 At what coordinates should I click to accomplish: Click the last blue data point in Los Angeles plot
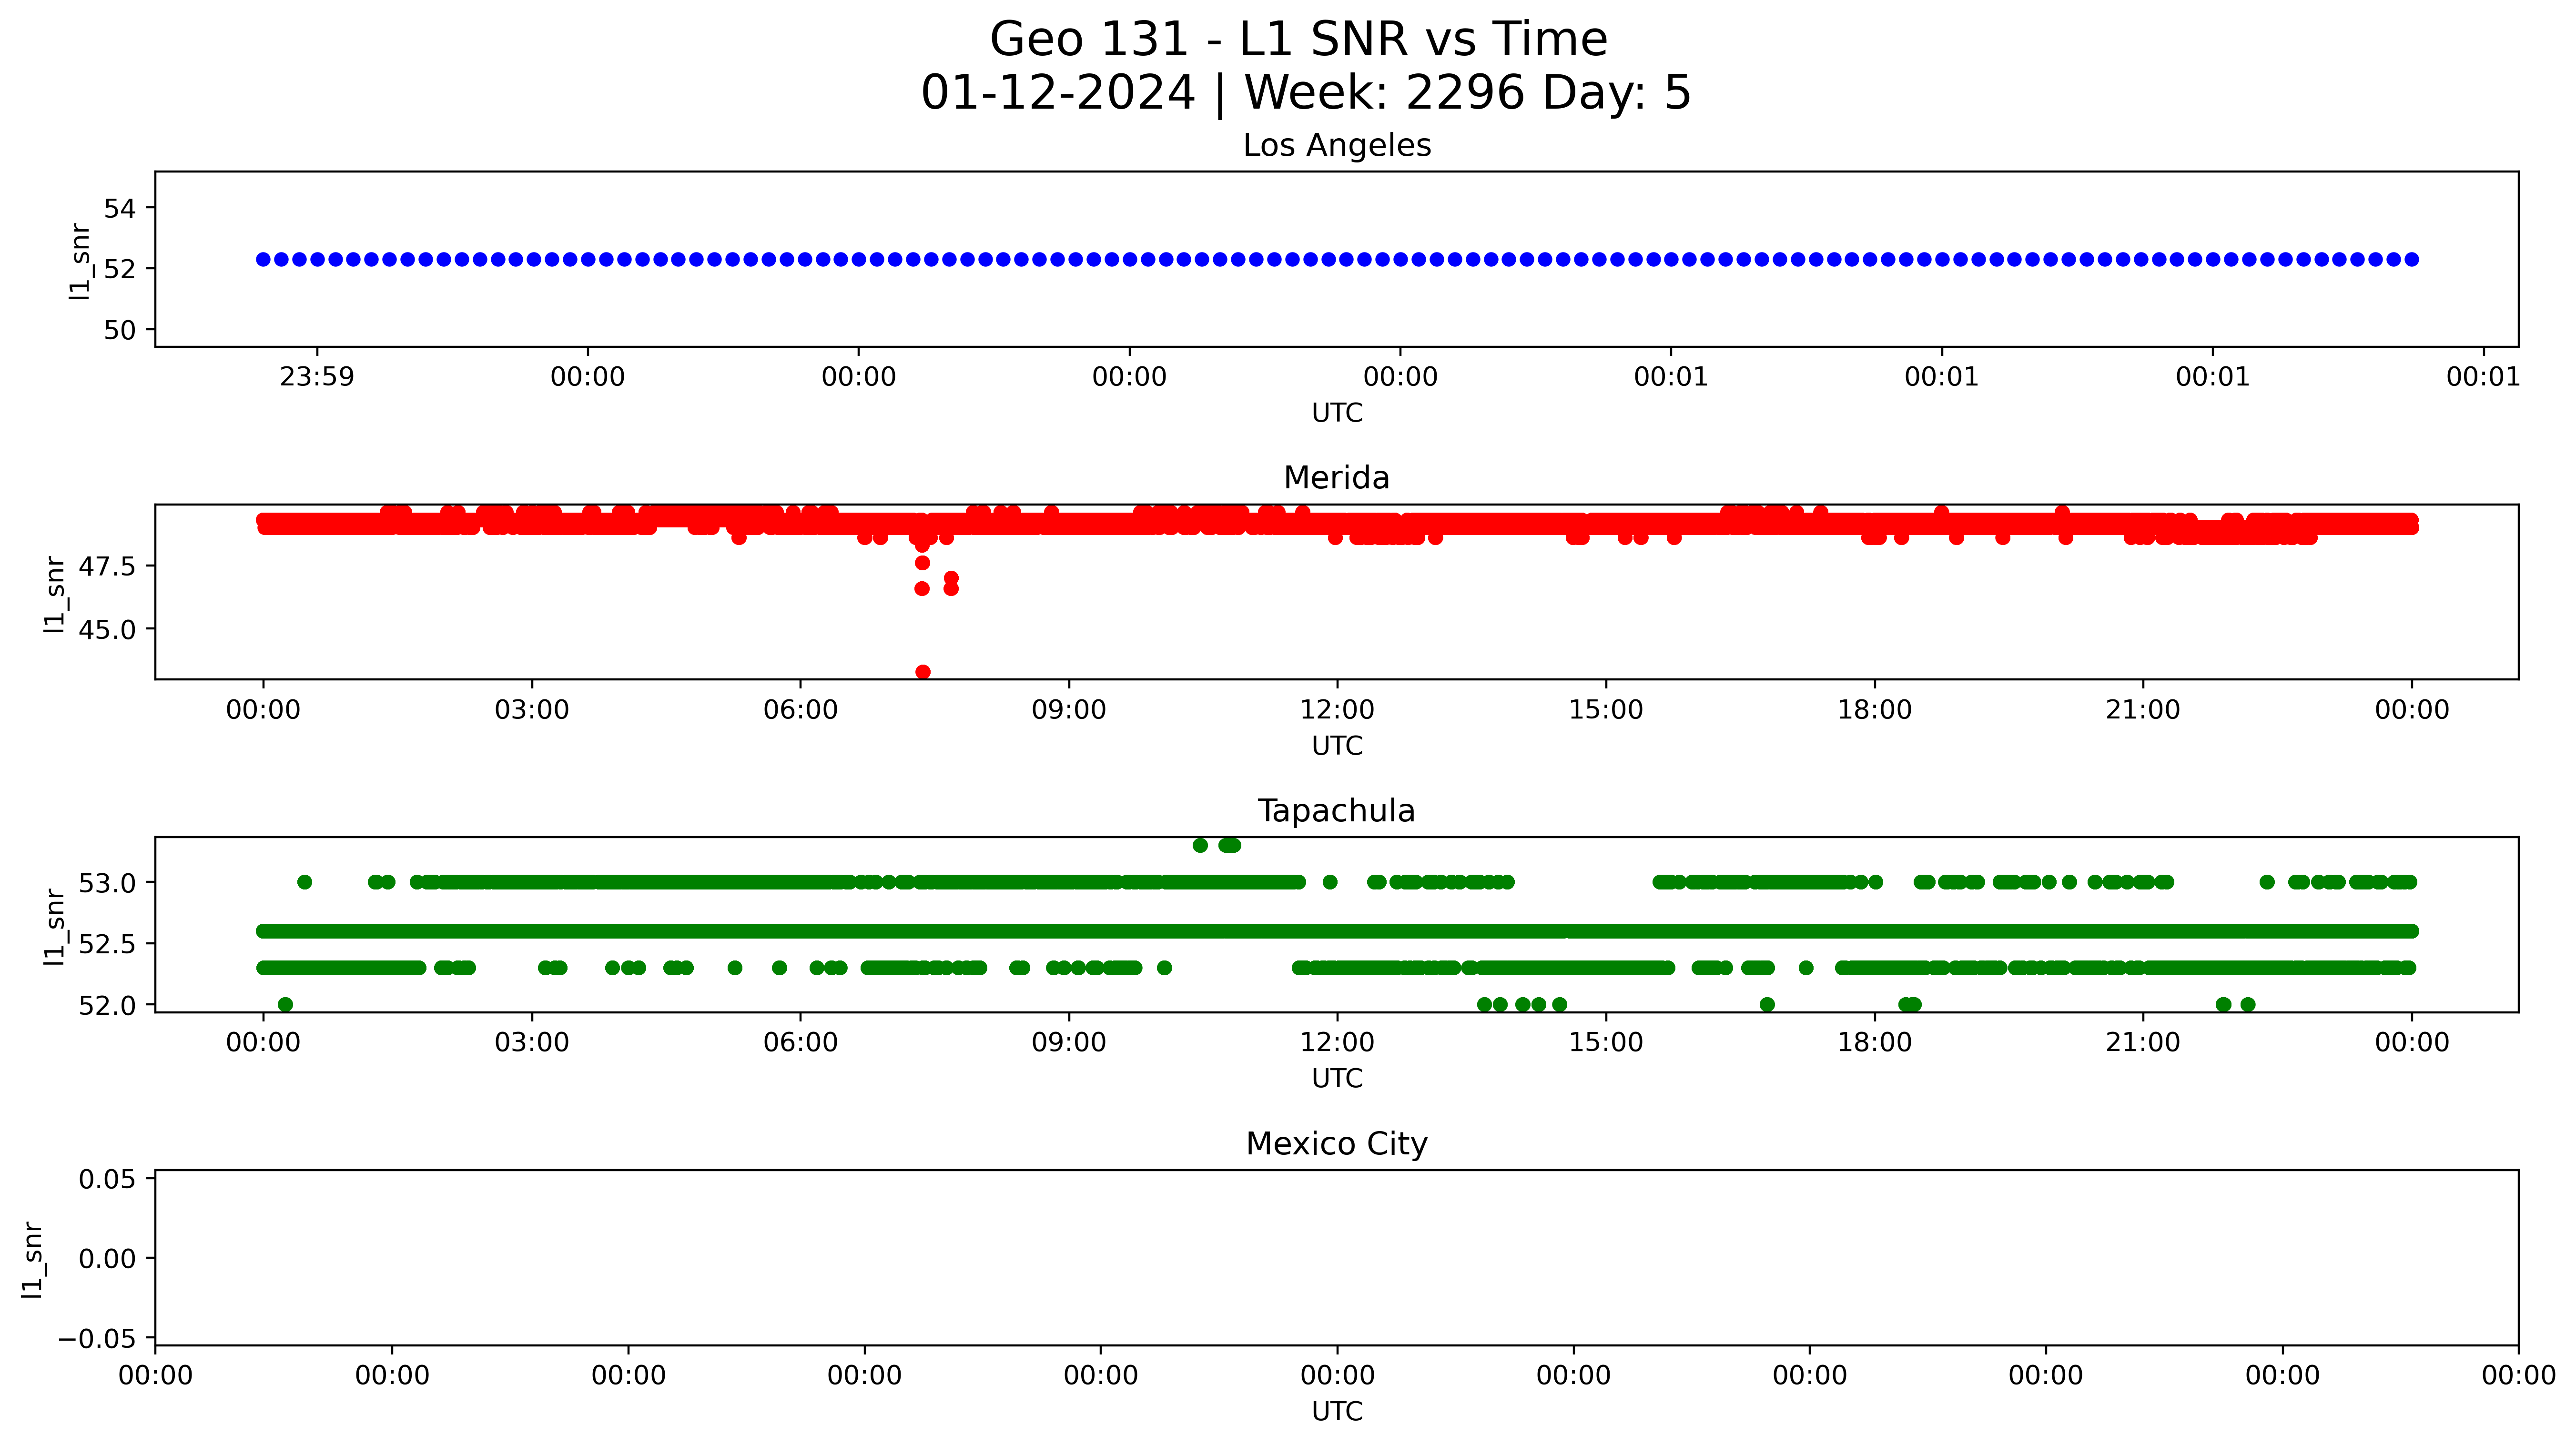2412,260
